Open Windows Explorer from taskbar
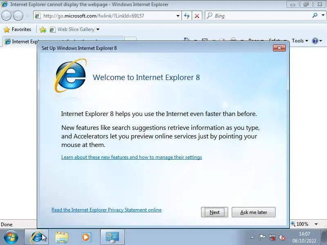Viewport: 327px width, 245px height. click(x=62, y=237)
